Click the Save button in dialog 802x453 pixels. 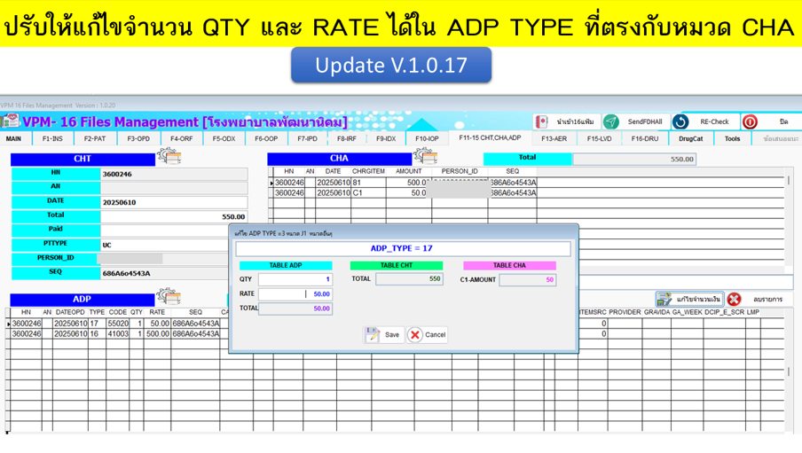click(384, 335)
